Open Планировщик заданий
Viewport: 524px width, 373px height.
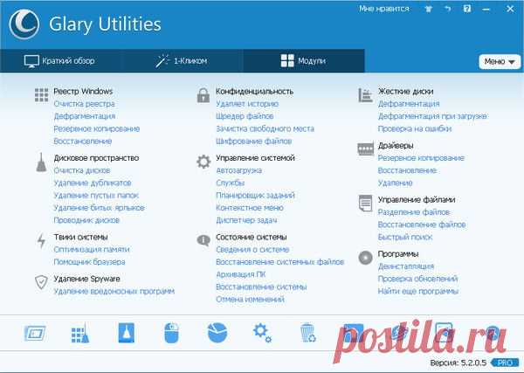(256, 196)
